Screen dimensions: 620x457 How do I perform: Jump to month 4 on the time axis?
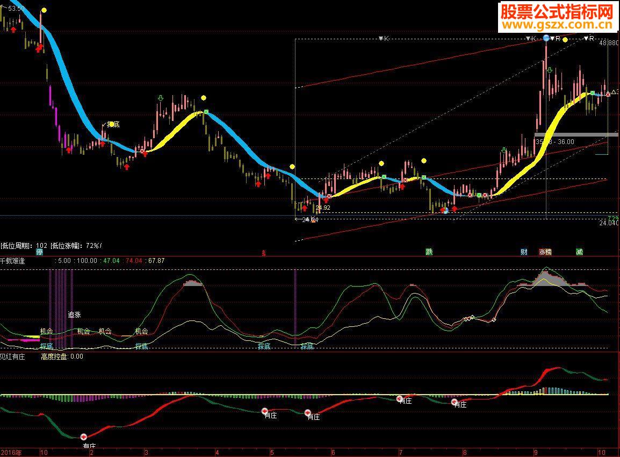click(217, 452)
